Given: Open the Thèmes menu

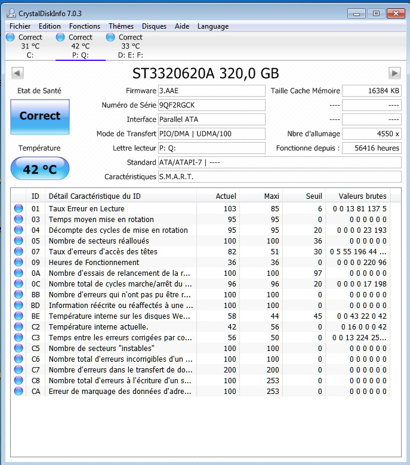Looking at the screenshot, I should [121, 26].
